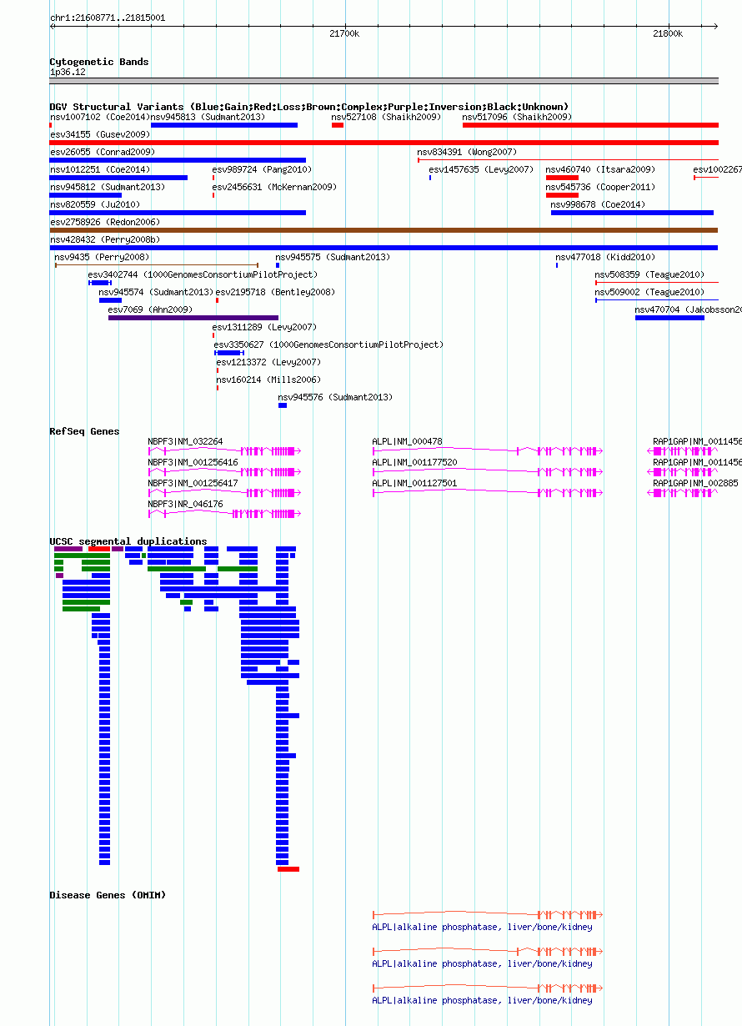
Task: Select nsv945812 (Sudmant2013) variant label
Action: [108, 187]
